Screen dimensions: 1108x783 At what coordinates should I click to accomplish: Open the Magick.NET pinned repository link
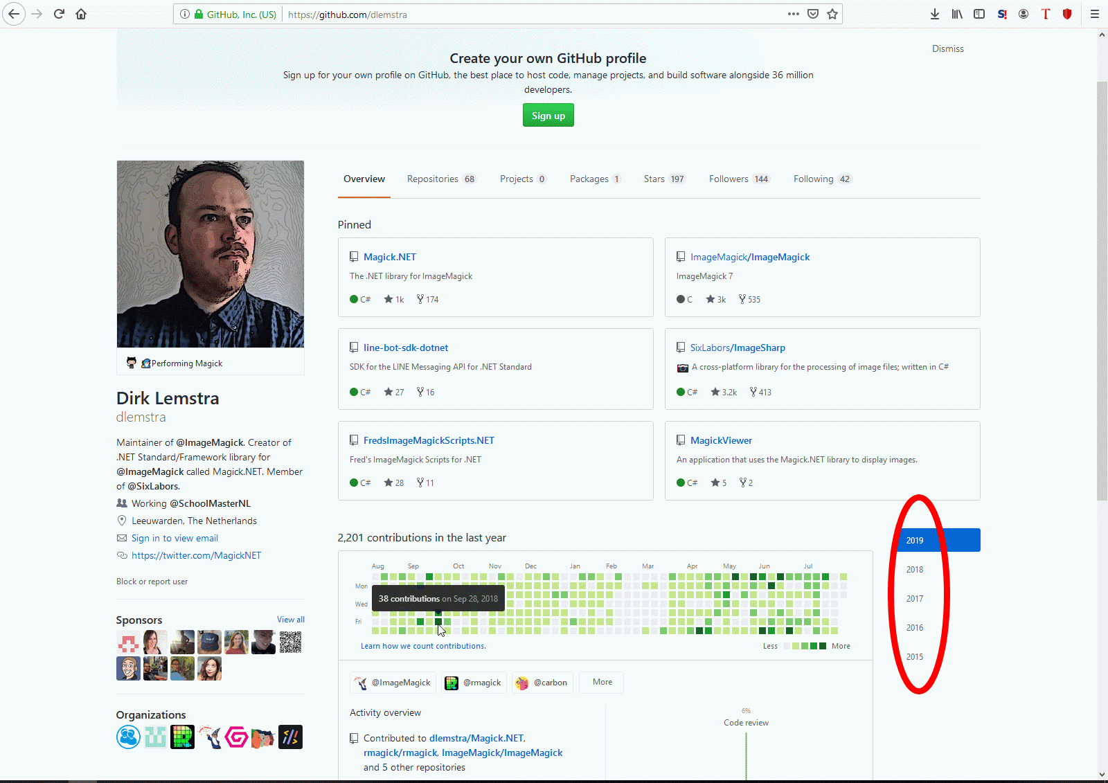tap(390, 257)
